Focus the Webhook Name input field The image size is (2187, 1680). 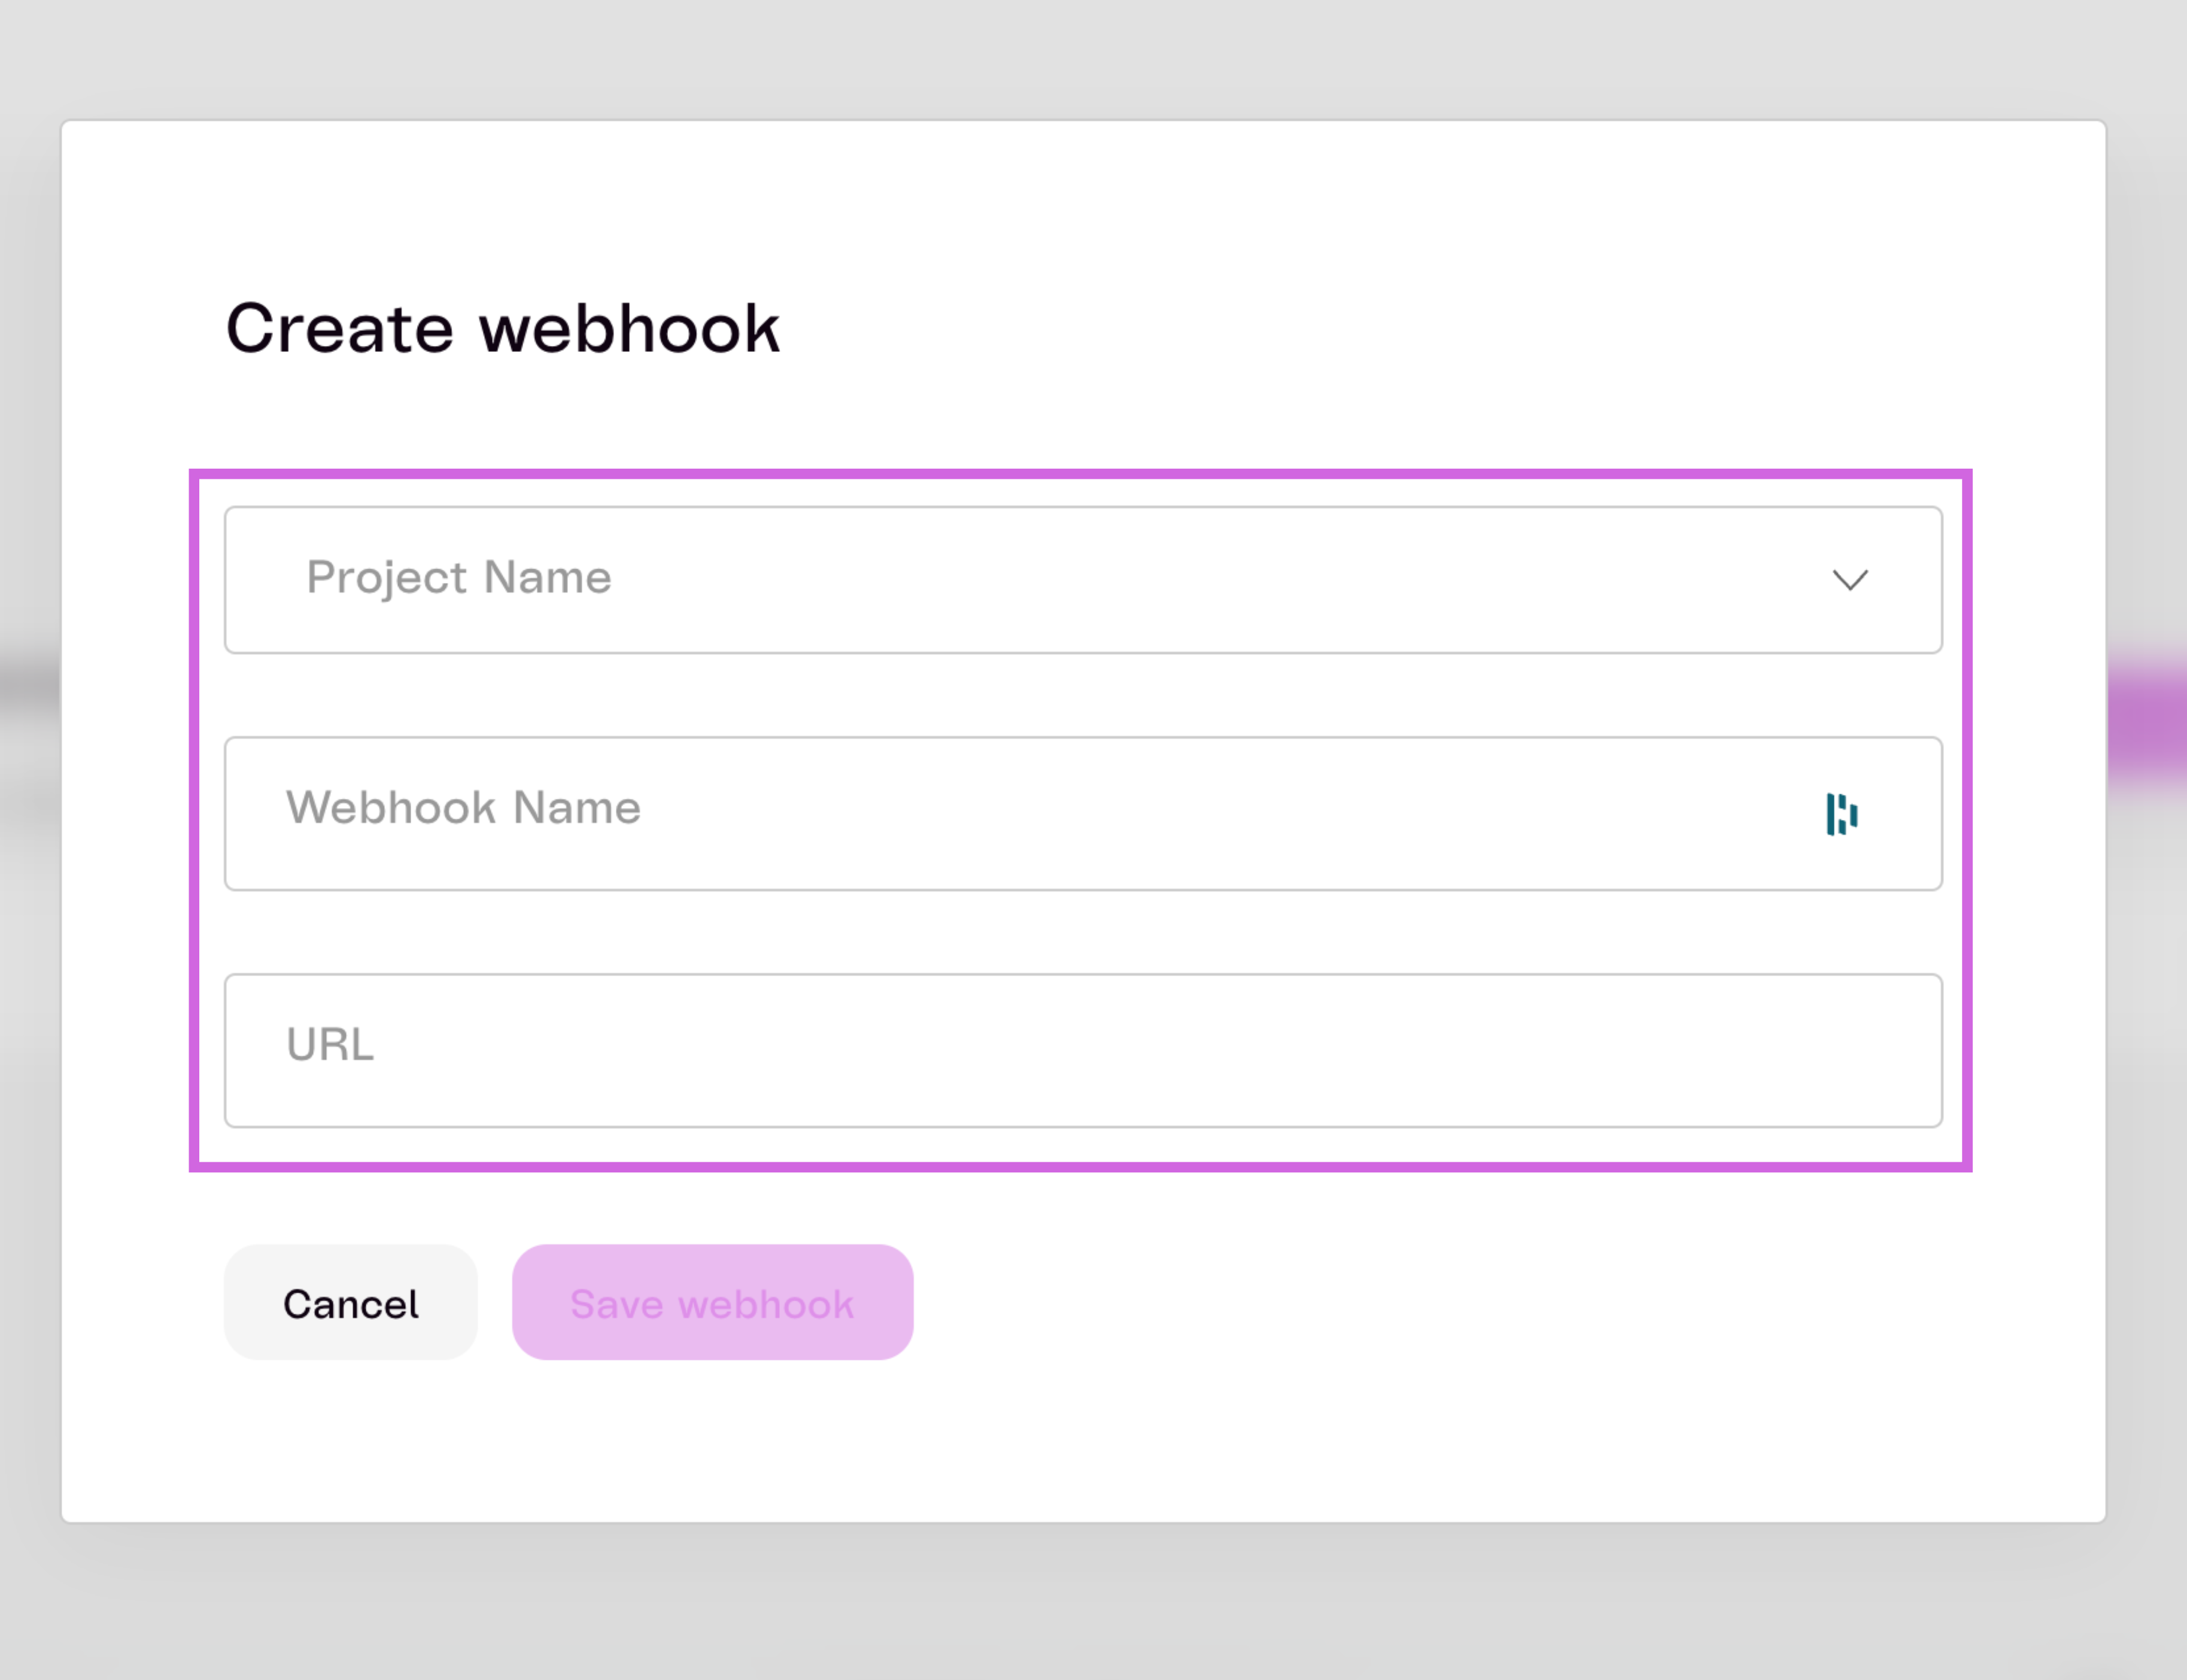click(1083, 814)
